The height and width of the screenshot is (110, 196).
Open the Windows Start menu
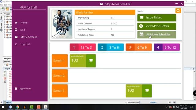[3, 107]
